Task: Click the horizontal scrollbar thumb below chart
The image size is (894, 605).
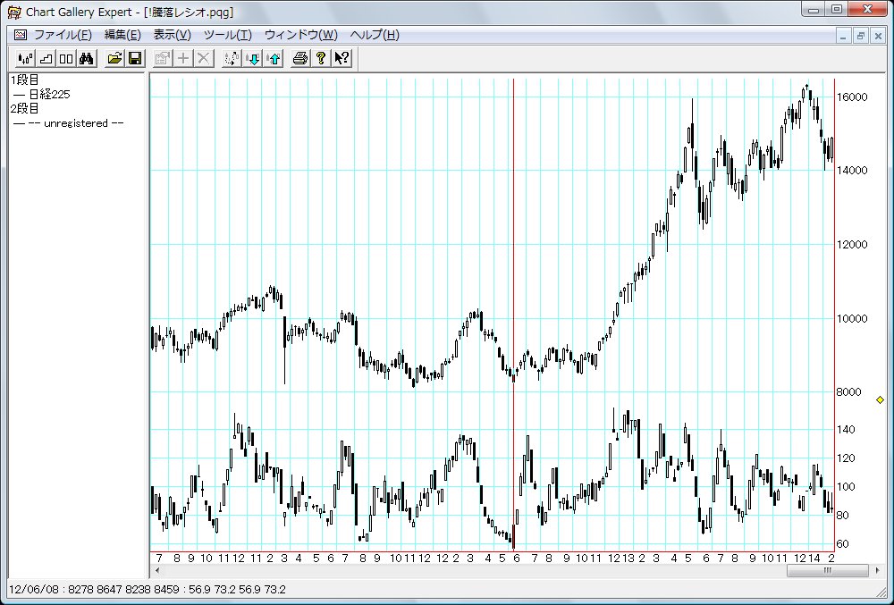Action: (x=827, y=570)
